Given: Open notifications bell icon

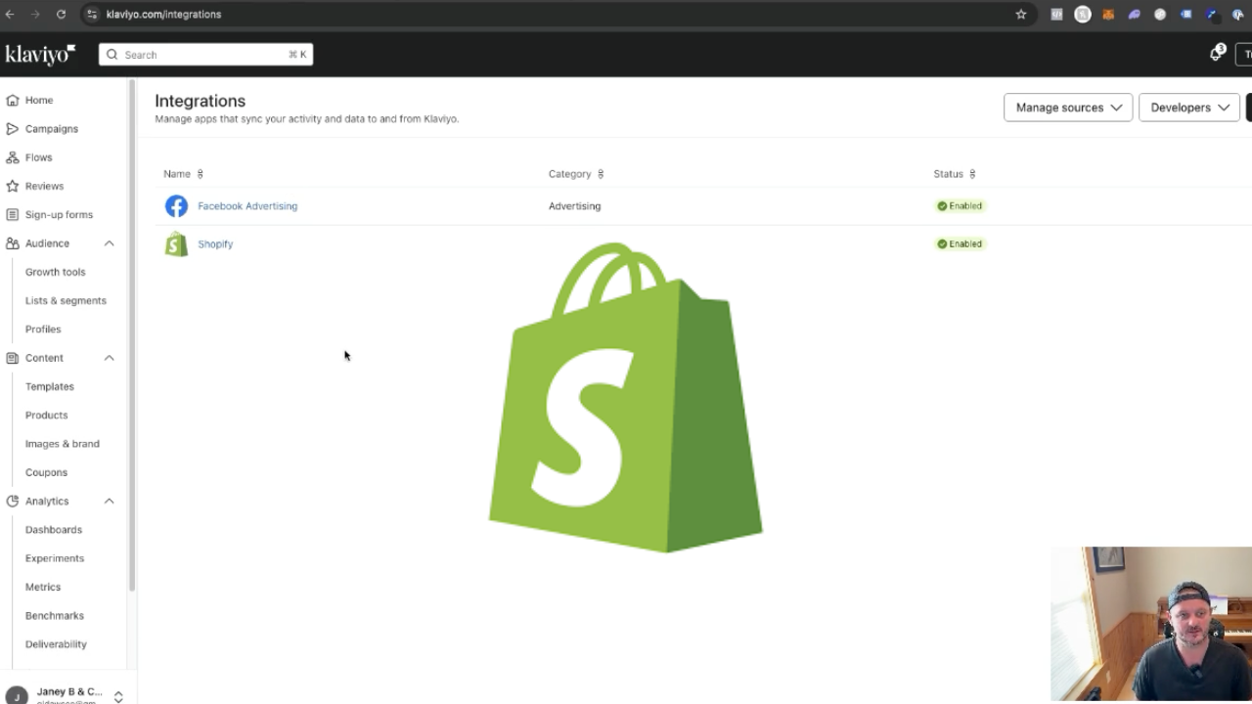Looking at the screenshot, I should point(1216,55).
